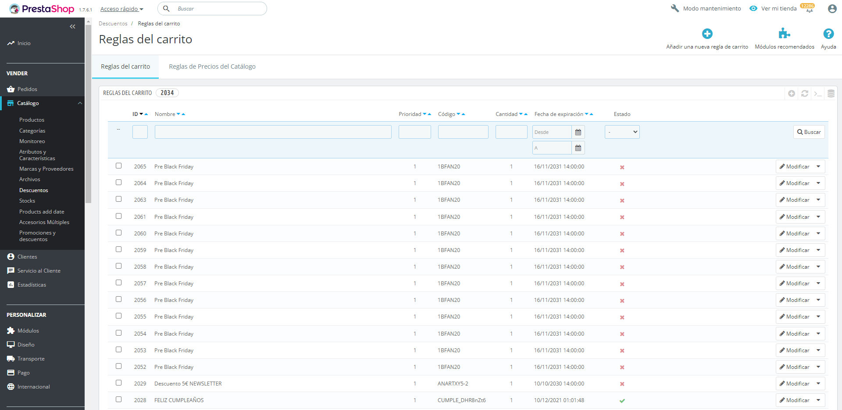Open the Ayuda help question icon
The width and height of the screenshot is (842, 410).
tap(828, 34)
